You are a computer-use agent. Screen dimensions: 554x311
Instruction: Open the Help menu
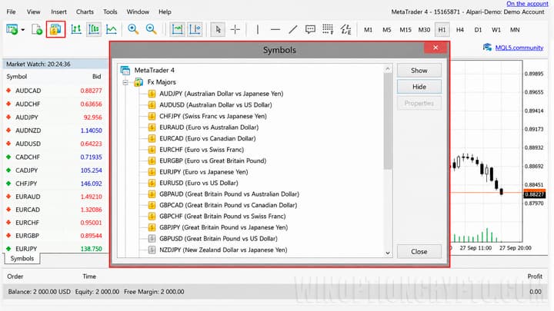click(165, 12)
